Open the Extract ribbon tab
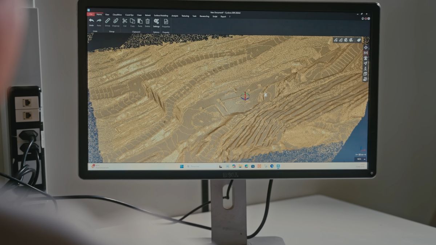Image resolution: width=436 pixels, height=245 pixels. [148, 15]
